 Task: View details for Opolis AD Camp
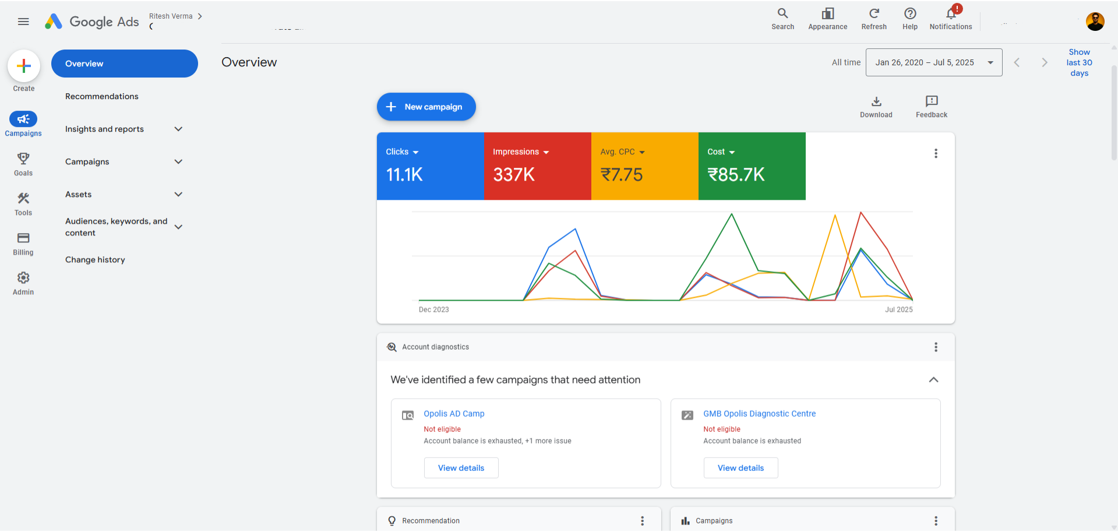pos(461,468)
